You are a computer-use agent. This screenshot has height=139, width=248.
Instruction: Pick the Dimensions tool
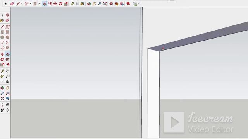pyautogui.click(x=7, y=71)
